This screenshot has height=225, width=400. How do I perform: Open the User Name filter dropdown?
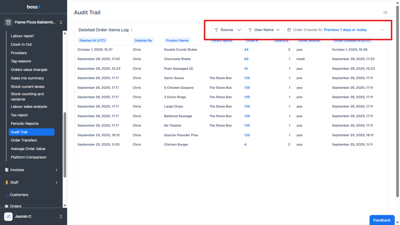click(264, 30)
